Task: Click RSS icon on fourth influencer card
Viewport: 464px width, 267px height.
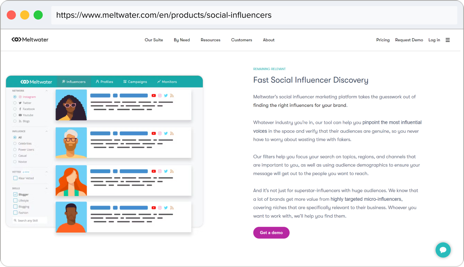Action: click(x=172, y=208)
